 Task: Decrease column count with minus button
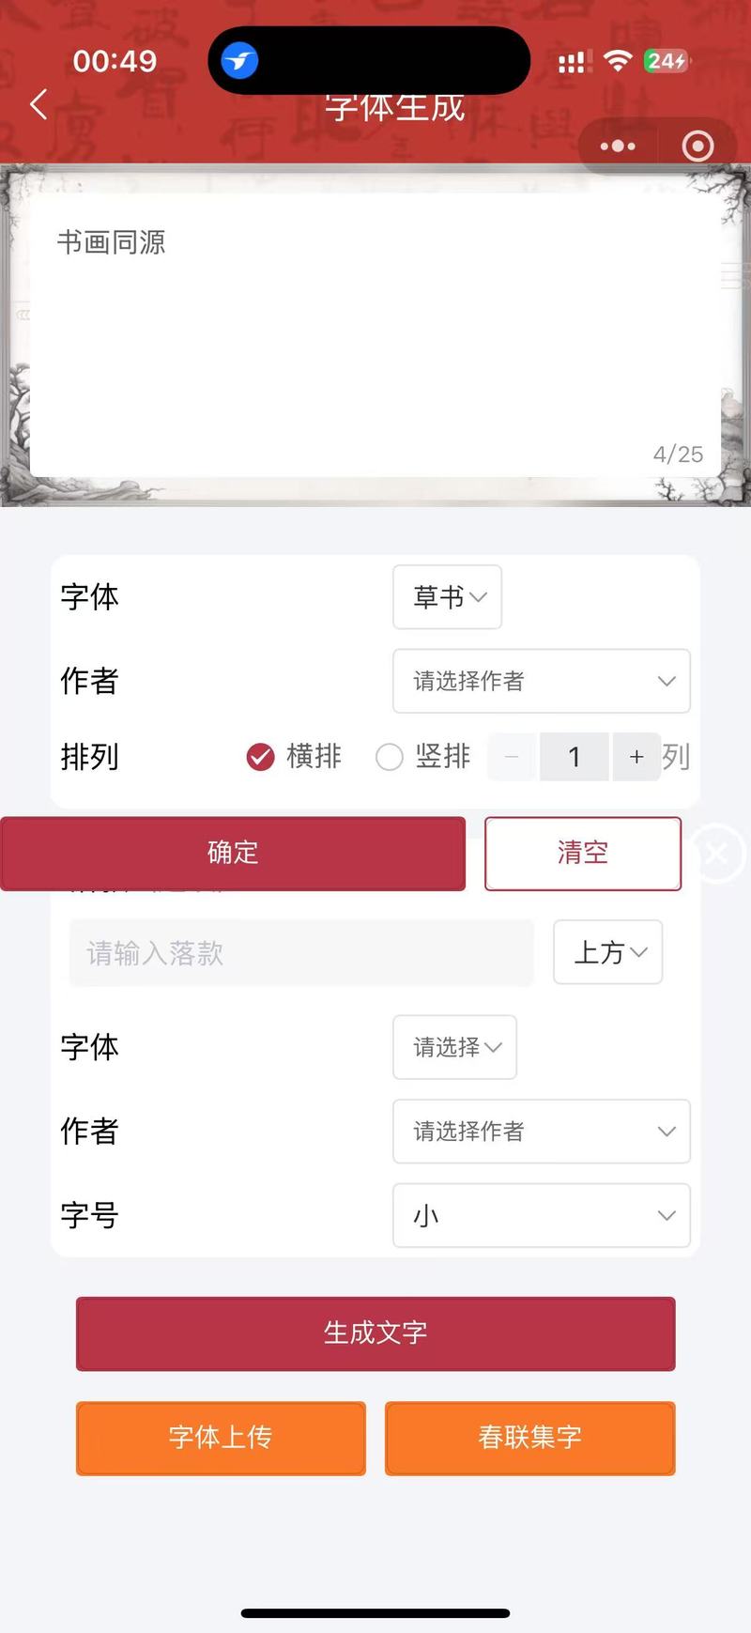[x=513, y=757]
